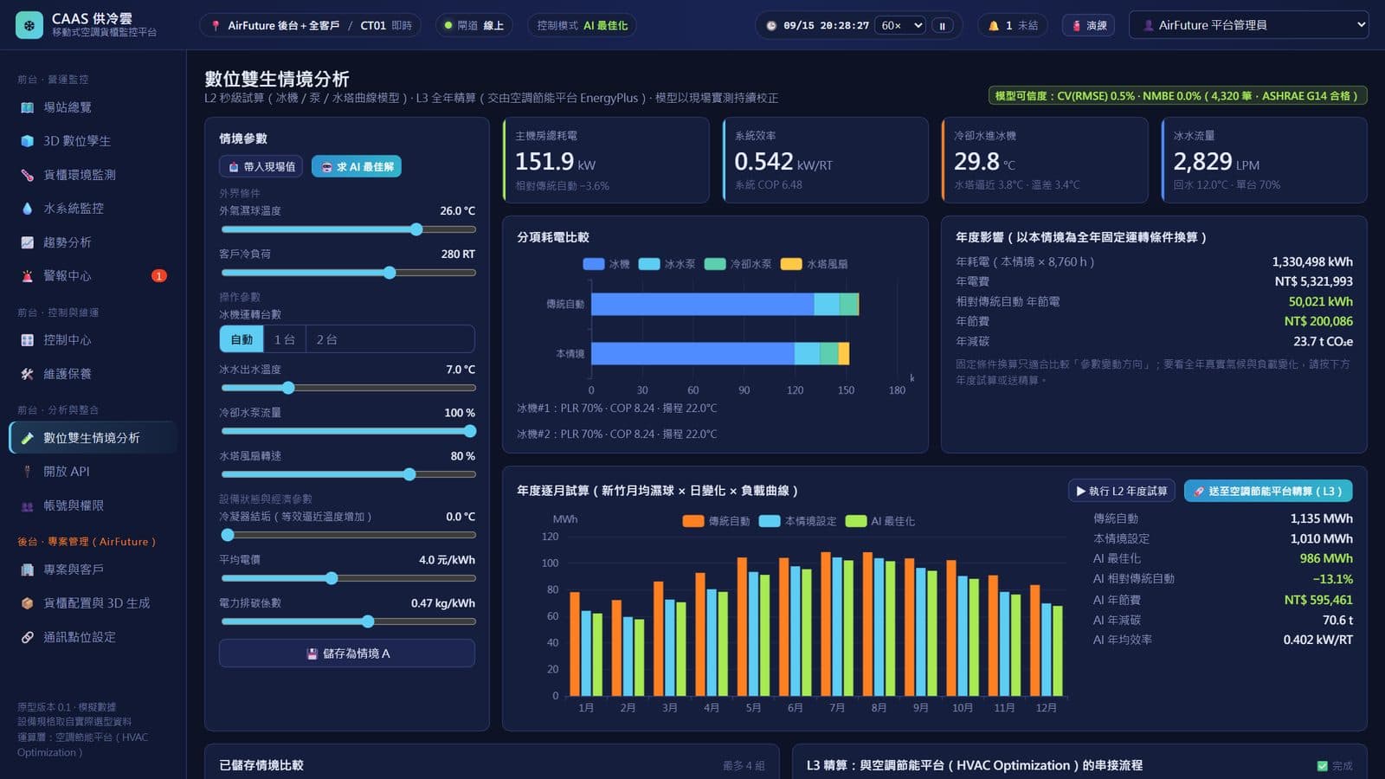Click 帶入現場值 button
The width and height of the screenshot is (1385, 779).
(261, 166)
